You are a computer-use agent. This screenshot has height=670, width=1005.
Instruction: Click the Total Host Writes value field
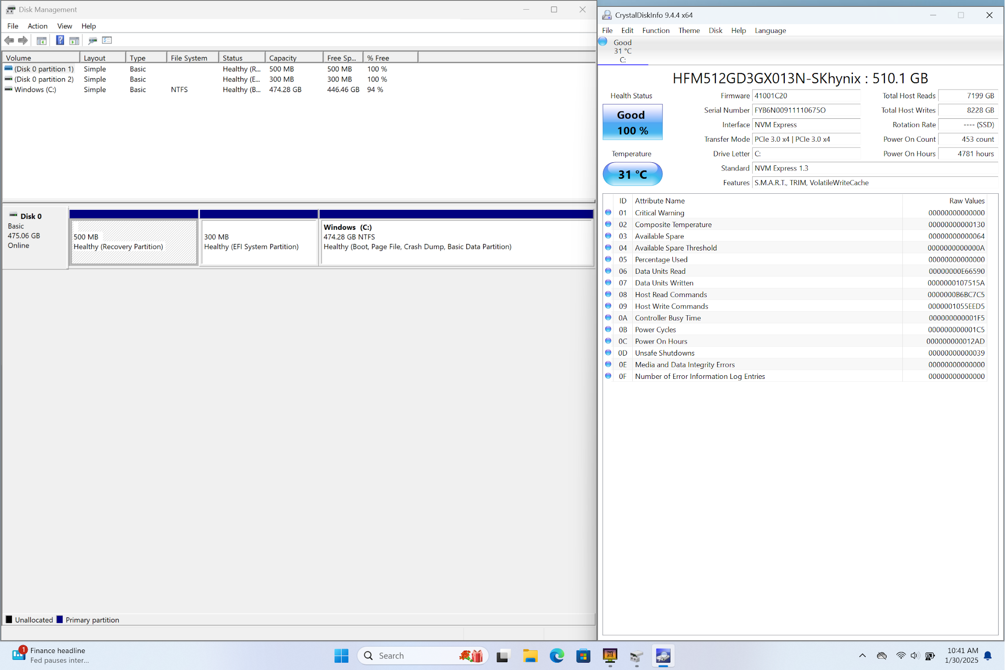[x=968, y=110]
